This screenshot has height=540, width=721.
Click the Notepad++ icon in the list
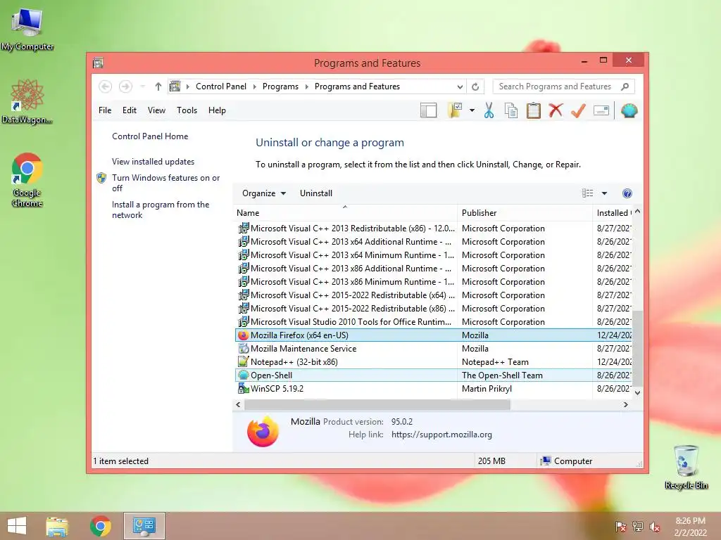tap(243, 362)
